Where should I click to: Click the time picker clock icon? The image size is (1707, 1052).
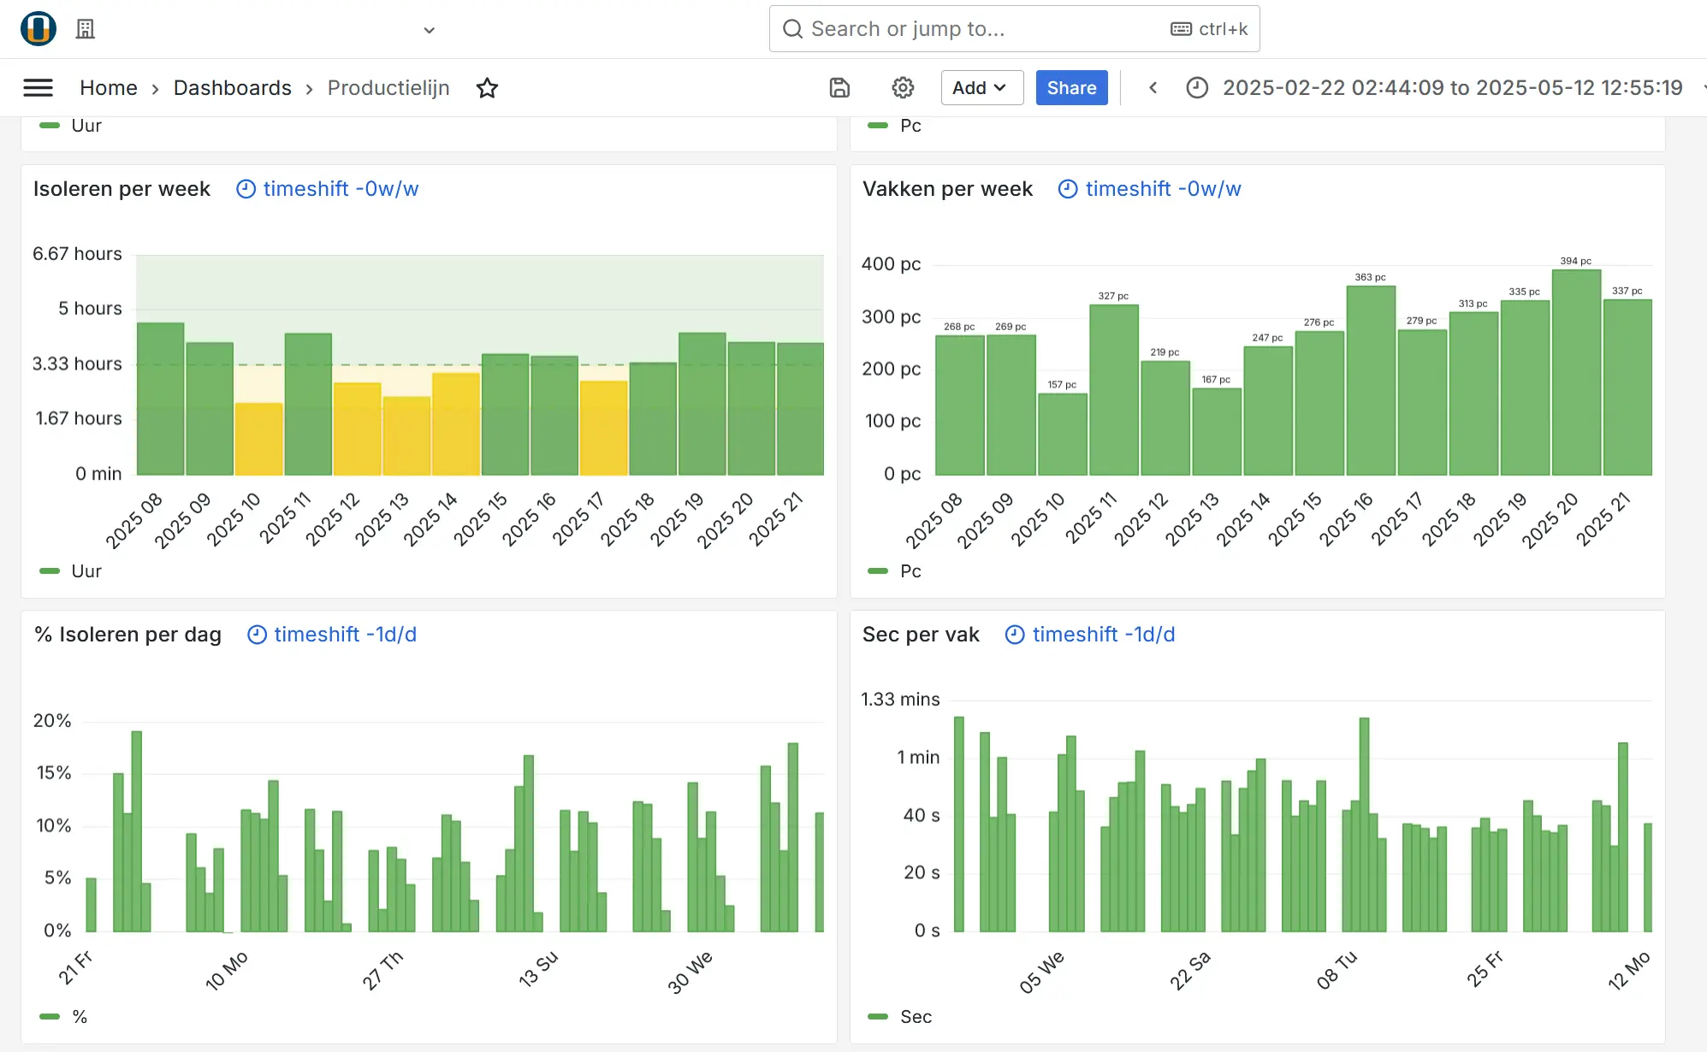(x=1197, y=87)
